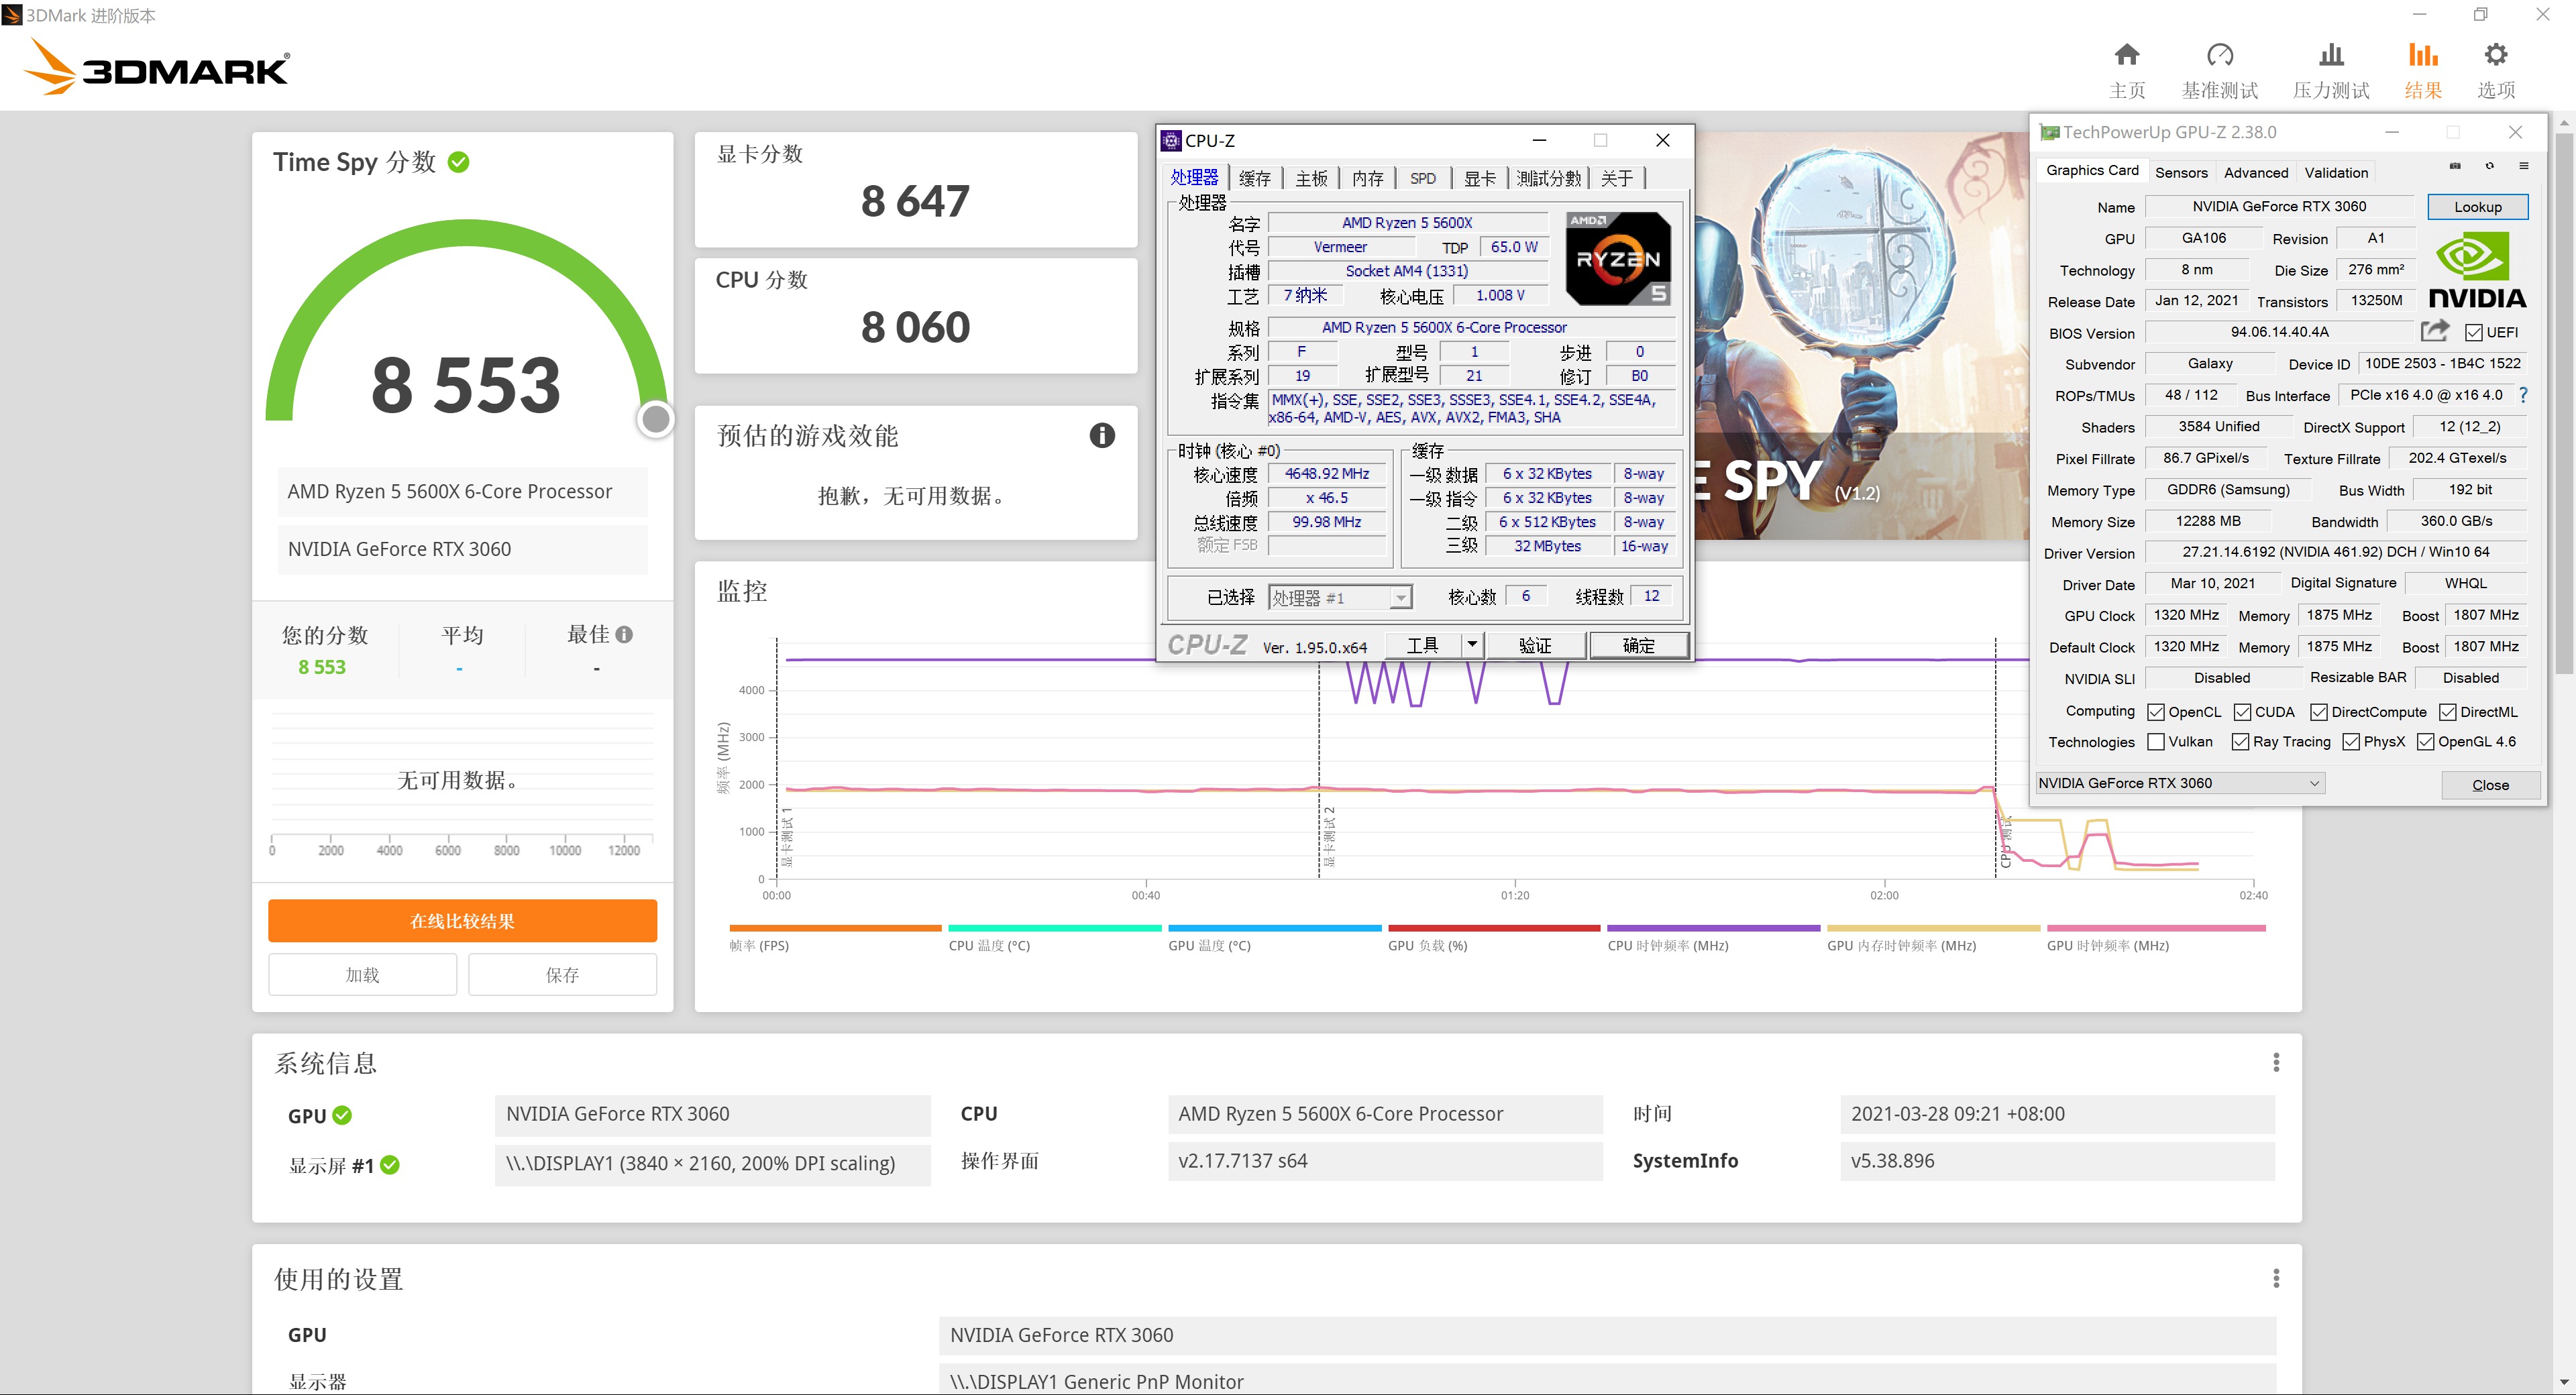Toggle the UEFI checkbox in GPU-Z
Image resolution: width=2576 pixels, height=1395 pixels.
click(x=2474, y=332)
